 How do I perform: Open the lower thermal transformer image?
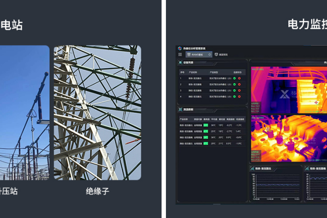[x=288, y=138]
